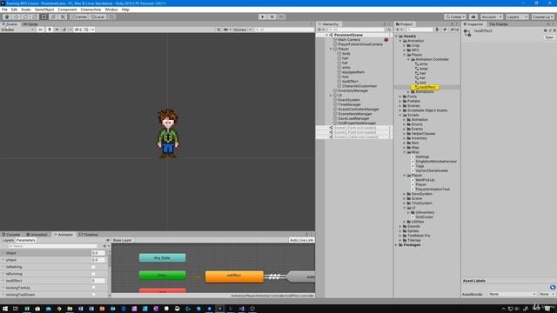Expand the Crop folder in Project

click(x=404, y=45)
